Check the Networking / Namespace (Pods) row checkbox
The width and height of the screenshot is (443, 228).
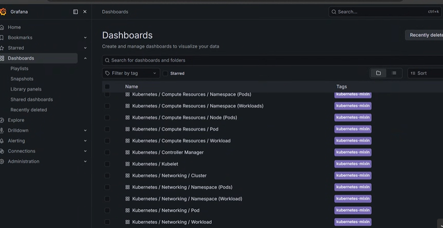pyautogui.click(x=107, y=187)
